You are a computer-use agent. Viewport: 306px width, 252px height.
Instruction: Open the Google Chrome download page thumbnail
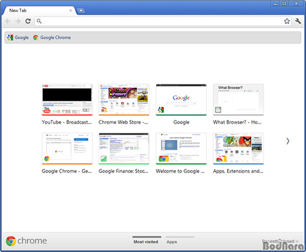coord(67,149)
